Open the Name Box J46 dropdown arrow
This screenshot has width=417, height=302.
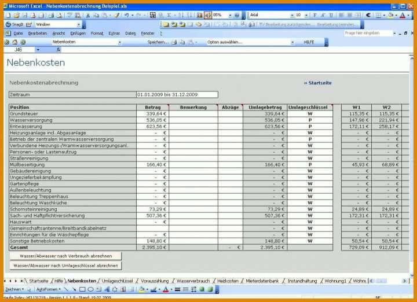(x=38, y=50)
